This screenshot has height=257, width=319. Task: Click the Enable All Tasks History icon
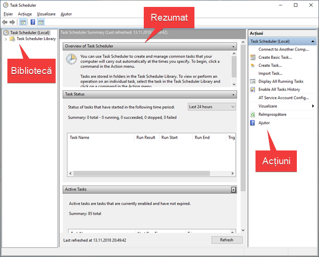[253, 89]
